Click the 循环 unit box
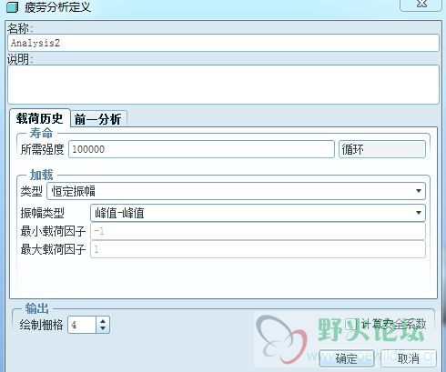Screen dimensions: 446x372 [x=382, y=149]
